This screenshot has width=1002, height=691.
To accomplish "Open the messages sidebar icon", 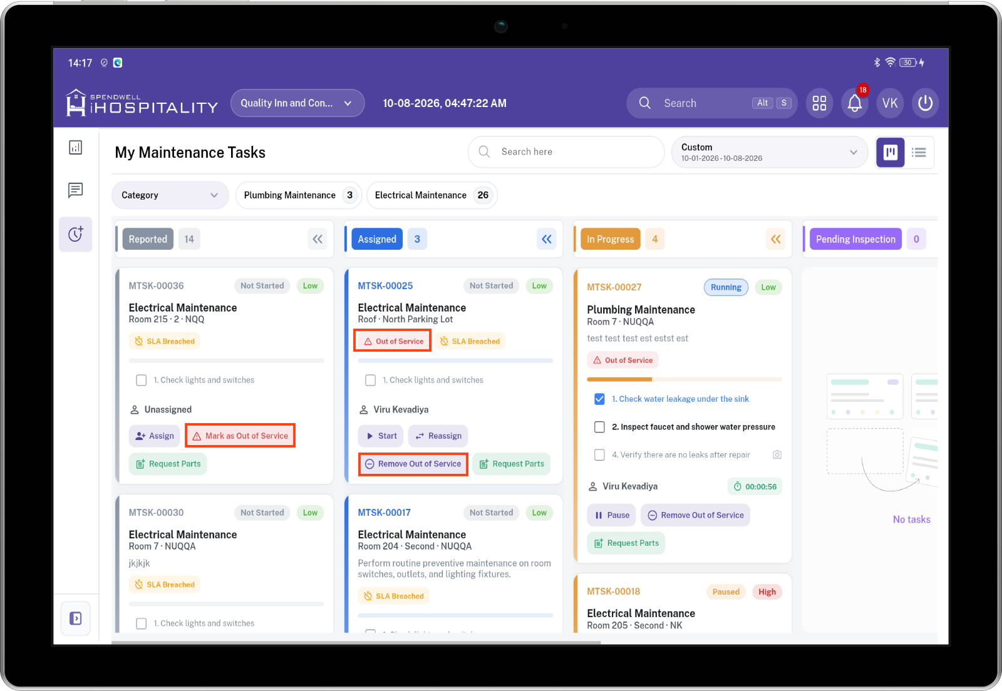I will pyautogui.click(x=76, y=190).
